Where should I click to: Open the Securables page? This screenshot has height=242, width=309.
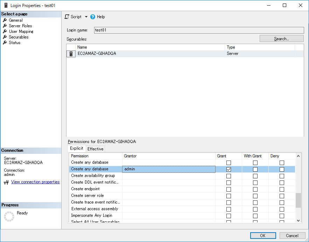click(19, 37)
